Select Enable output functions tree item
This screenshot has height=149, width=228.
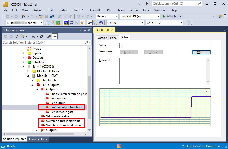(x=67, y=107)
